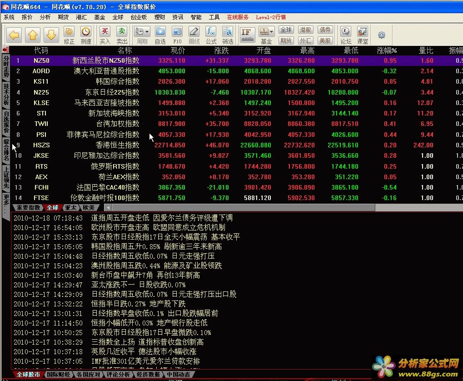Select the 香港恒生指数 row
The width and height of the screenshot is (463, 381).
pyautogui.click(x=237, y=145)
